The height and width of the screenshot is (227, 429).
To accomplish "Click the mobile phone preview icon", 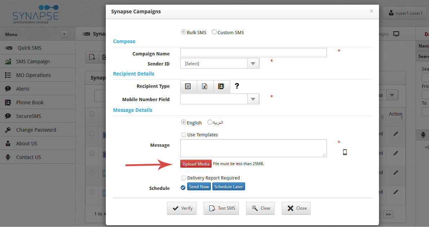I will (x=345, y=152).
